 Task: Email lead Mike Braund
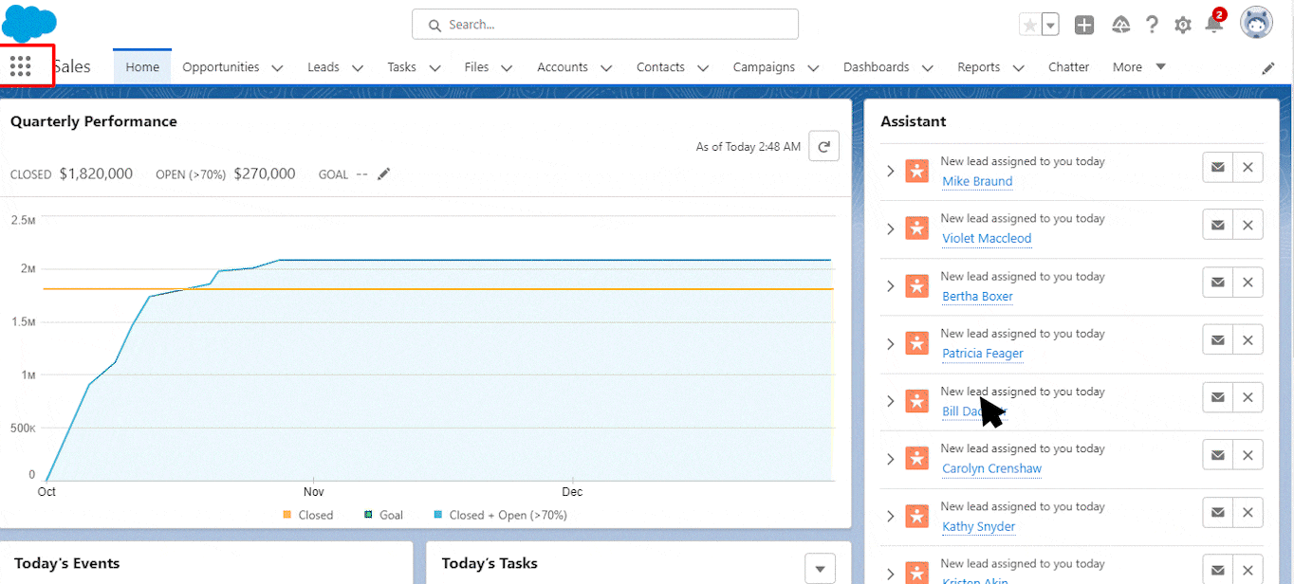pos(1217,168)
